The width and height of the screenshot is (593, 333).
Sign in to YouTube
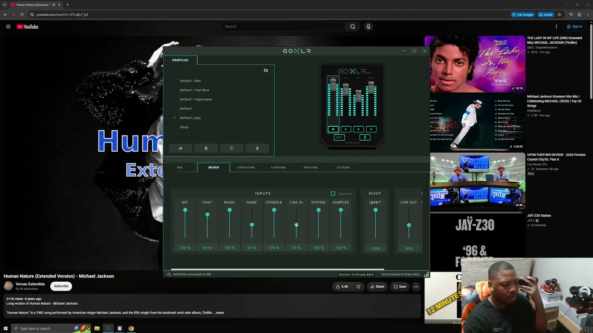(574, 26)
